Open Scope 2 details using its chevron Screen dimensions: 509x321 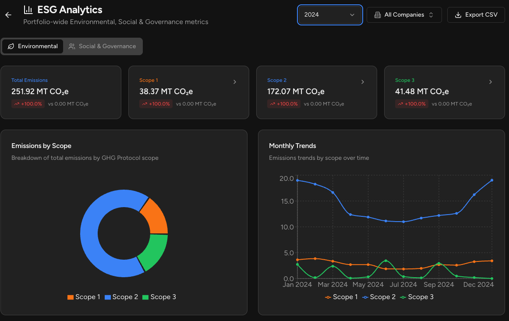click(363, 81)
